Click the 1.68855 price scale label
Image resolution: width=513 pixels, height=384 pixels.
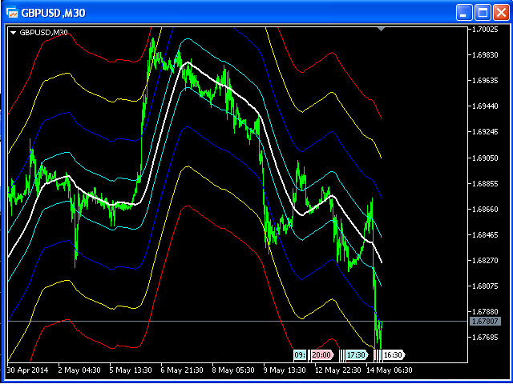point(484,183)
